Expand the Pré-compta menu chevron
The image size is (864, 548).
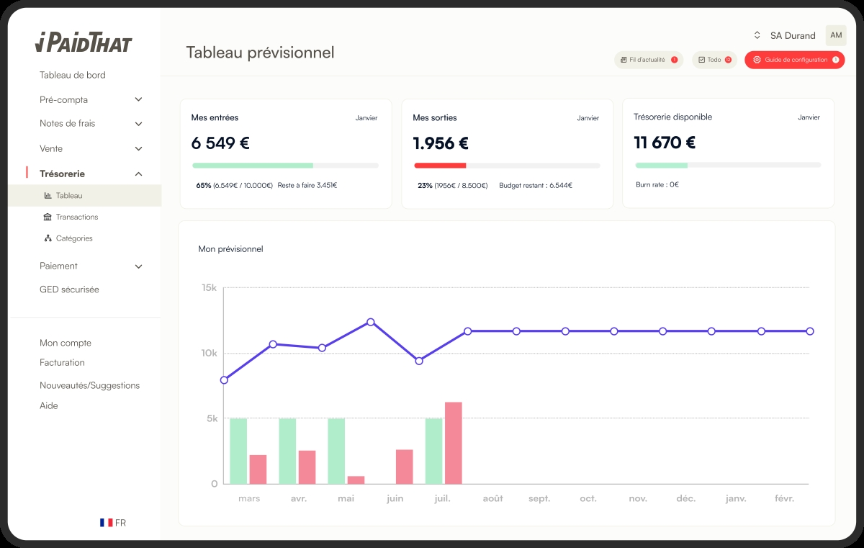click(139, 100)
